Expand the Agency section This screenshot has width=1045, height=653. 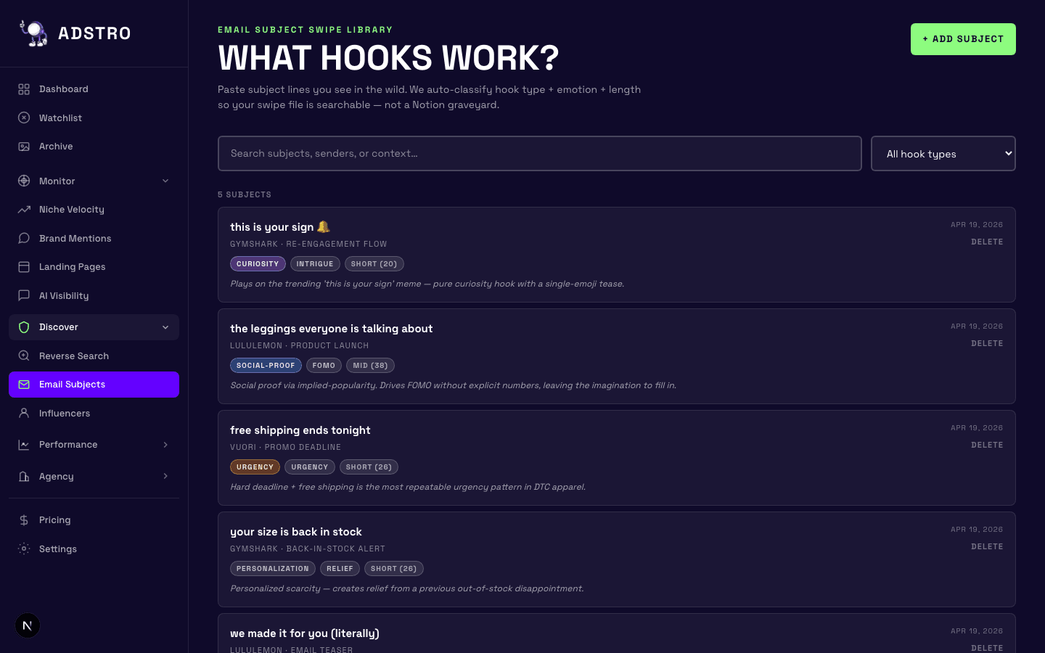(165, 477)
